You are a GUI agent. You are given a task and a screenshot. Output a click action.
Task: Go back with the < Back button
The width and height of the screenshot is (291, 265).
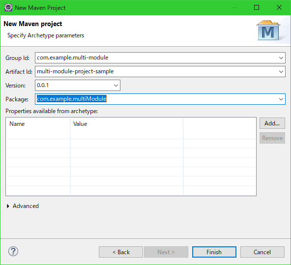tap(121, 252)
